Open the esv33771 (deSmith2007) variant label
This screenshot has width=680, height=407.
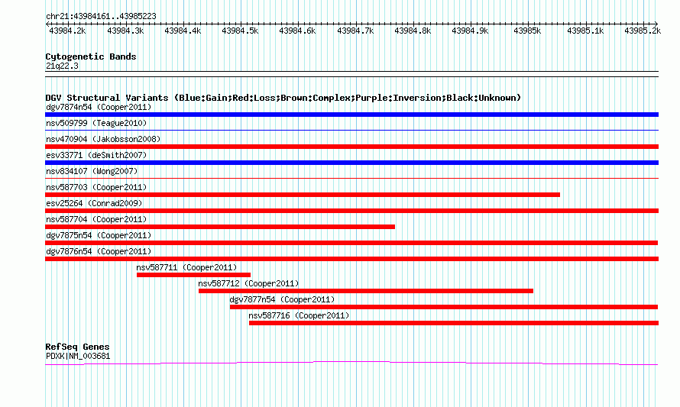pyautogui.click(x=96, y=155)
